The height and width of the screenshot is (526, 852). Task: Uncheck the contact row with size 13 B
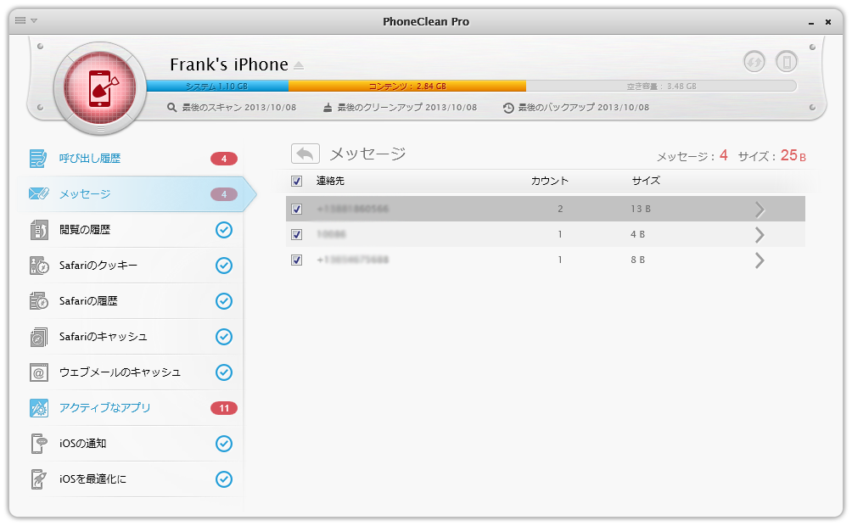point(297,210)
